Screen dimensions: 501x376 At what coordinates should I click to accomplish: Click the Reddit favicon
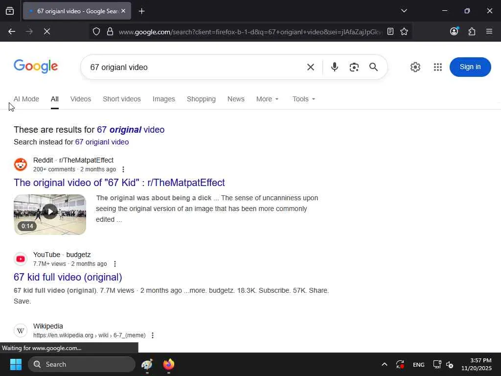pos(21,164)
